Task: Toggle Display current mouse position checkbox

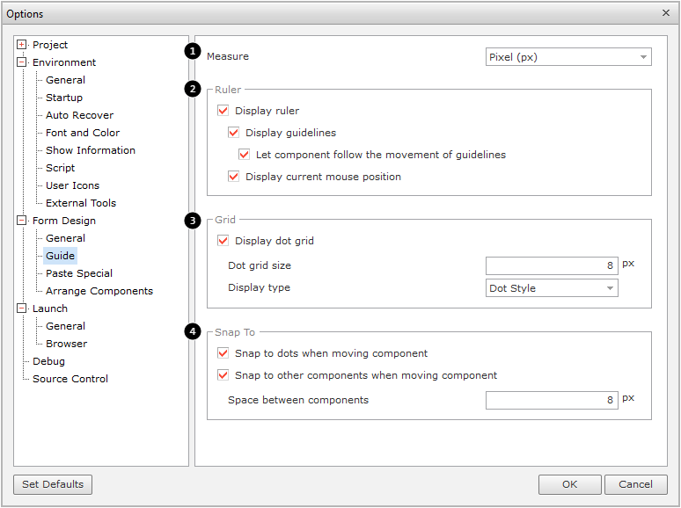Action: point(233,177)
